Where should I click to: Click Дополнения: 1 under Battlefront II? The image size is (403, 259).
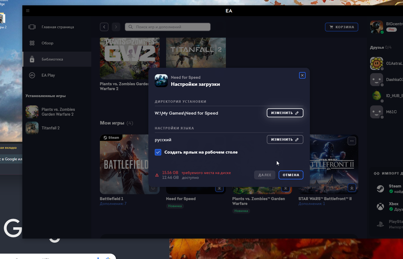[312, 204]
